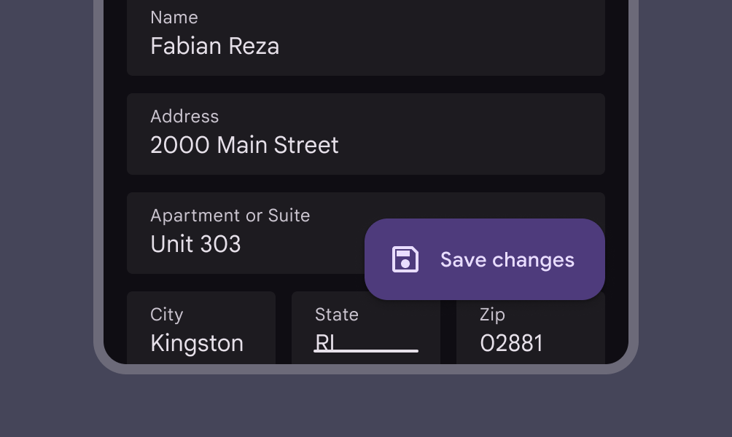Click the 2000 Main Street text

click(244, 146)
